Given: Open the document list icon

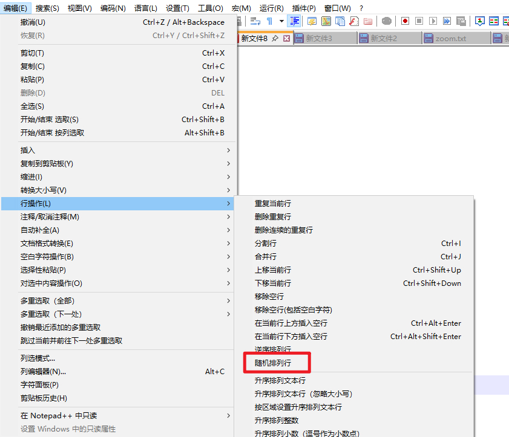Looking at the screenshot, I should [x=340, y=21].
